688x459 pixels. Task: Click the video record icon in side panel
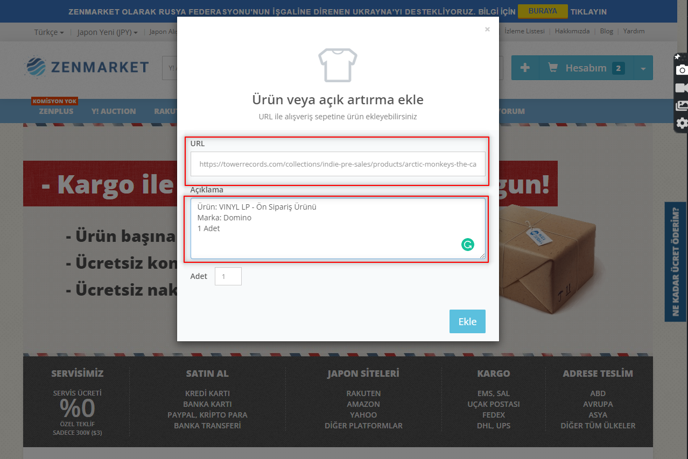point(682,88)
